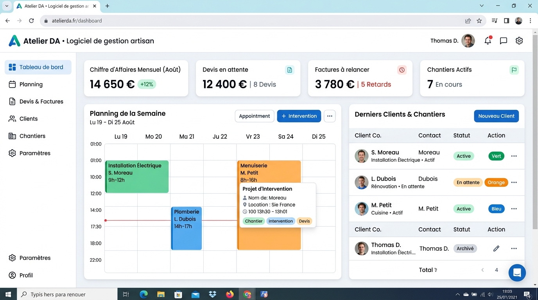Reload the page in the browser
Image resolution: width=538 pixels, height=300 pixels.
click(x=31, y=21)
